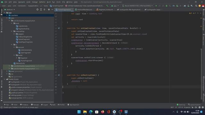This screenshot has width=205, height=115.
Task: Open Firefox from taskbar
Action: pos(102,112)
